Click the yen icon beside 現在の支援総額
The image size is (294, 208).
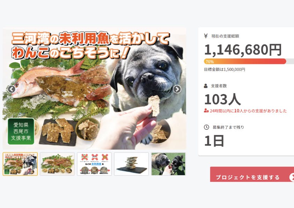tap(206, 36)
